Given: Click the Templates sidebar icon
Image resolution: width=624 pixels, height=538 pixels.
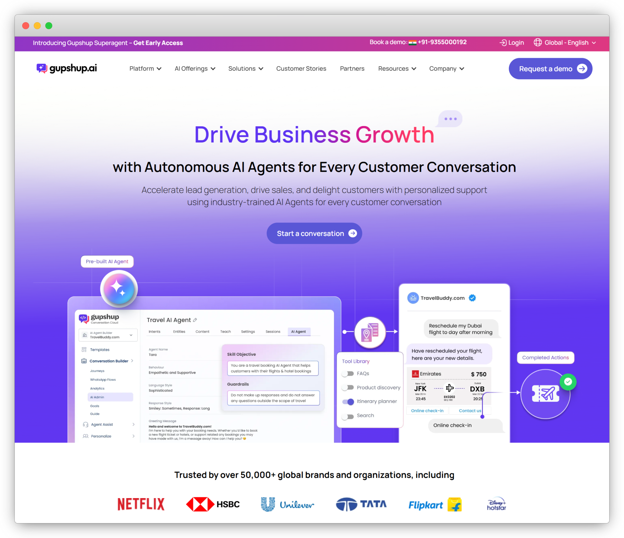Looking at the screenshot, I should pyautogui.click(x=84, y=350).
